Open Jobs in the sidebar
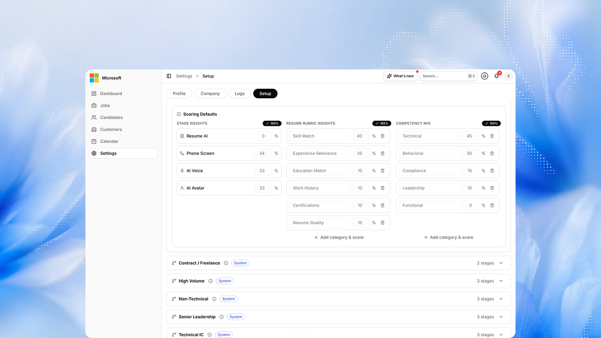Image resolution: width=601 pixels, height=338 pixels. (123, 106)
